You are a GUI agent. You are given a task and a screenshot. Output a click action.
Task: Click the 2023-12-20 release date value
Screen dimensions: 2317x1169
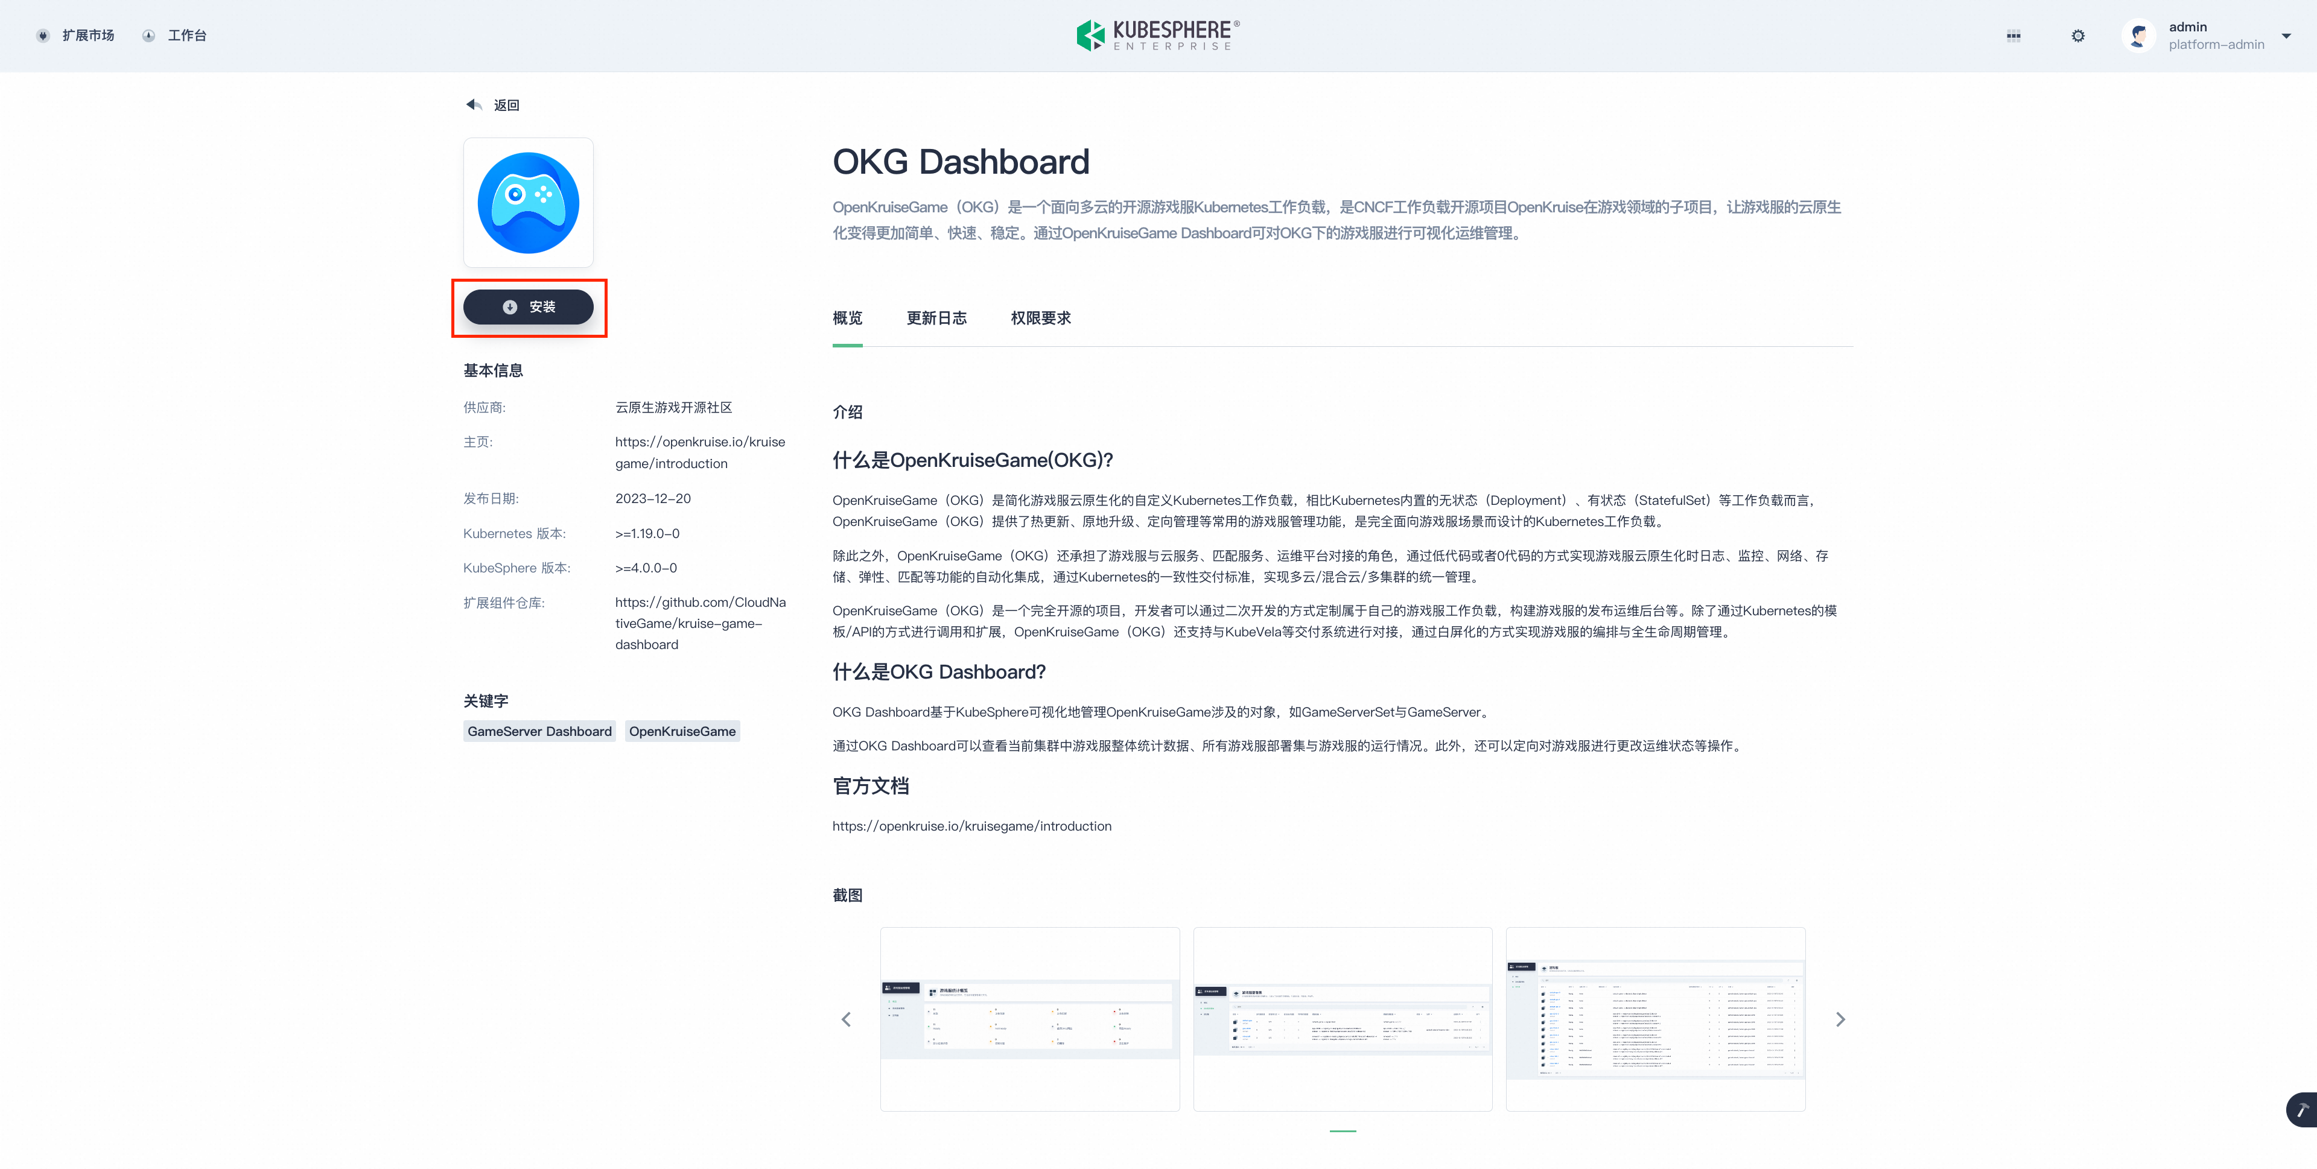pyautogui.click(x=653, y=498)
